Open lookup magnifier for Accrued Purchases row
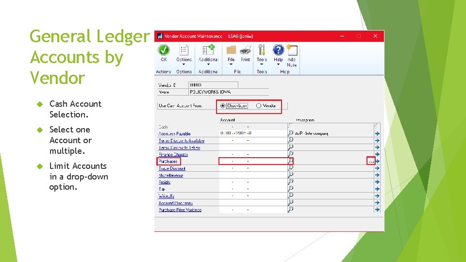Viewport: 466px width, 262px height. [290, 202]
